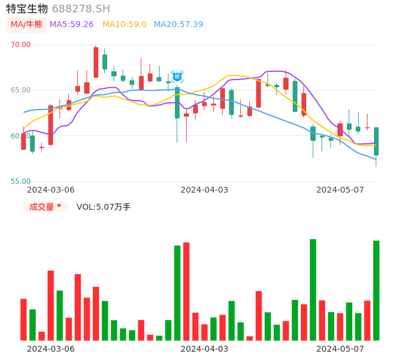Select 2024-04-03 date on the price chart axis
This screenshot has height=357, width=404.
tap(204, 190)
